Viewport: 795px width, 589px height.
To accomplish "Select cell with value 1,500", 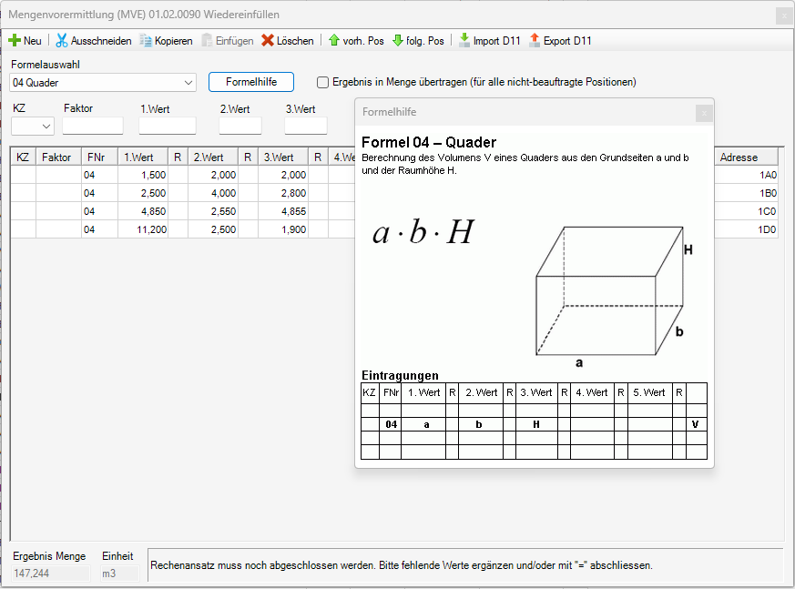I will tap(143, 175).
